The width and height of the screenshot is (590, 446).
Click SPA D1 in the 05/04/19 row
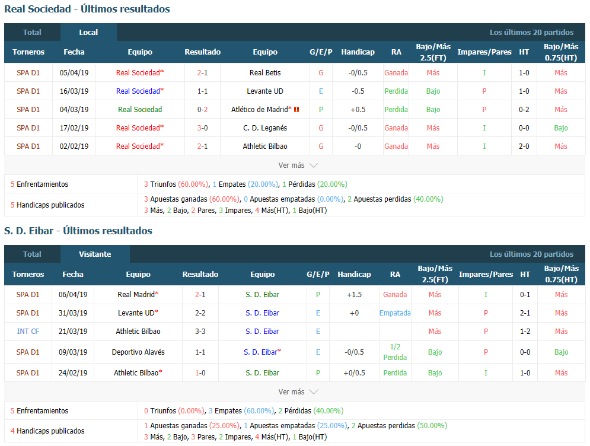point(28,72)
